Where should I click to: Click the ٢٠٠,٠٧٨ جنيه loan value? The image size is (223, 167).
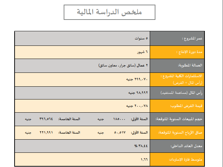tap(137, 106)
